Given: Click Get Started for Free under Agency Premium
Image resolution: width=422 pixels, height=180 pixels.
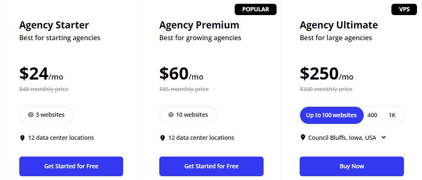Looking at the screenshot, I should (x=211, y=166).
